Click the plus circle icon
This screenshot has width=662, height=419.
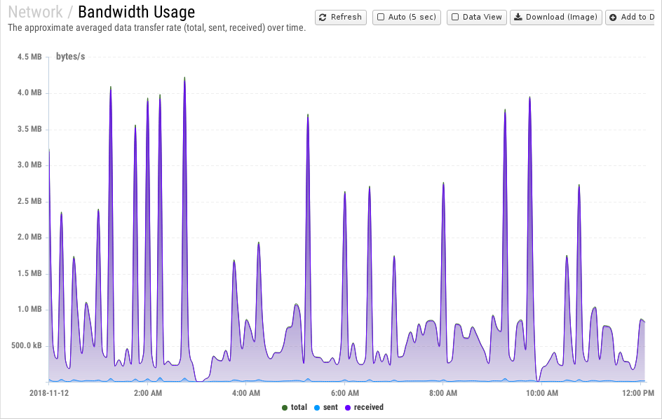(x=613, y=18)
